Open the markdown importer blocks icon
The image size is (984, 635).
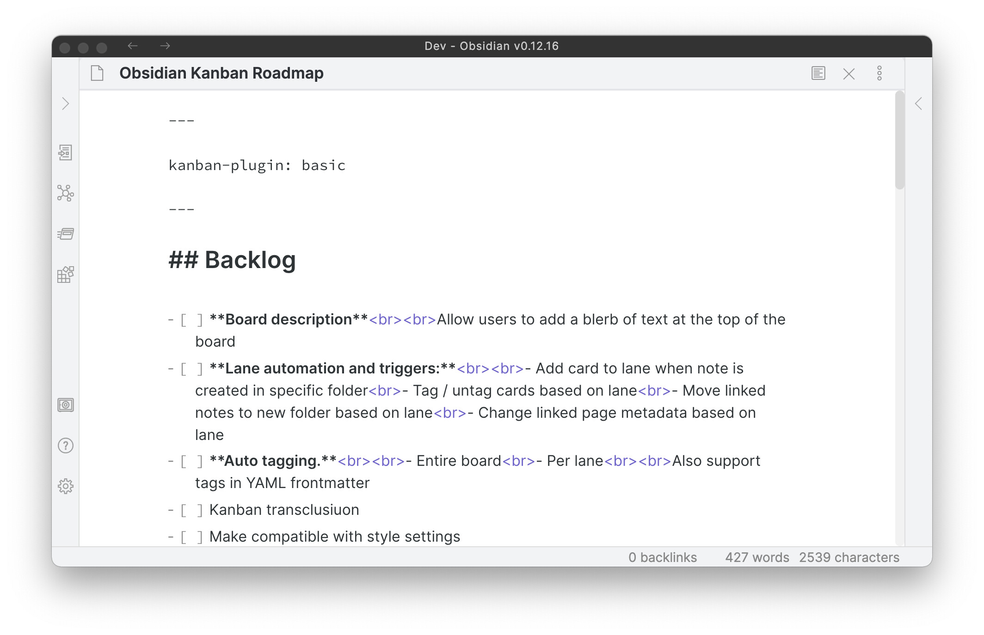point(65,275)
